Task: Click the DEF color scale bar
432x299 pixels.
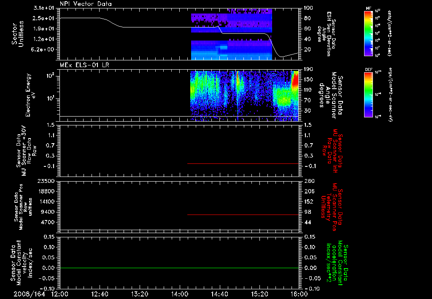Action: tap(368, 94)
